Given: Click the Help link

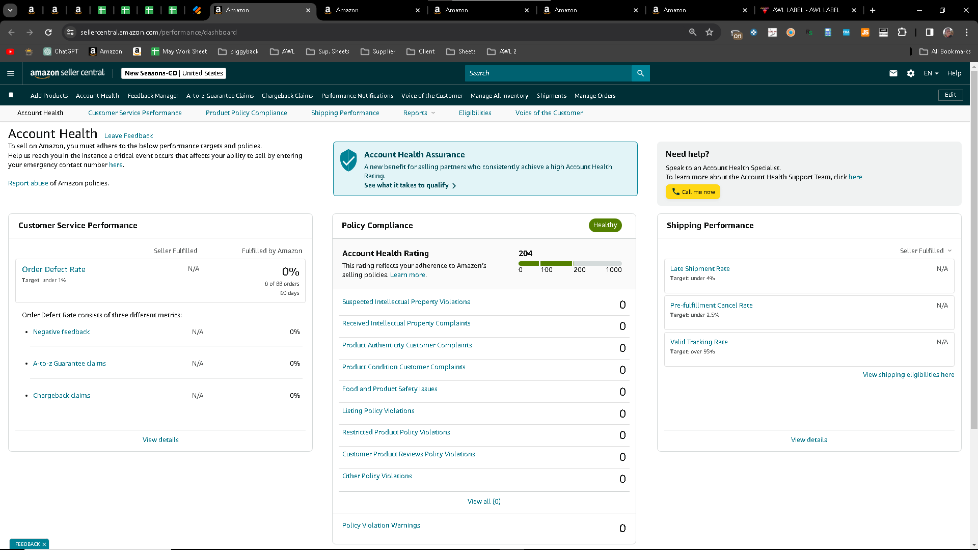Looking at the screenshot, I should tap(954, 73).
